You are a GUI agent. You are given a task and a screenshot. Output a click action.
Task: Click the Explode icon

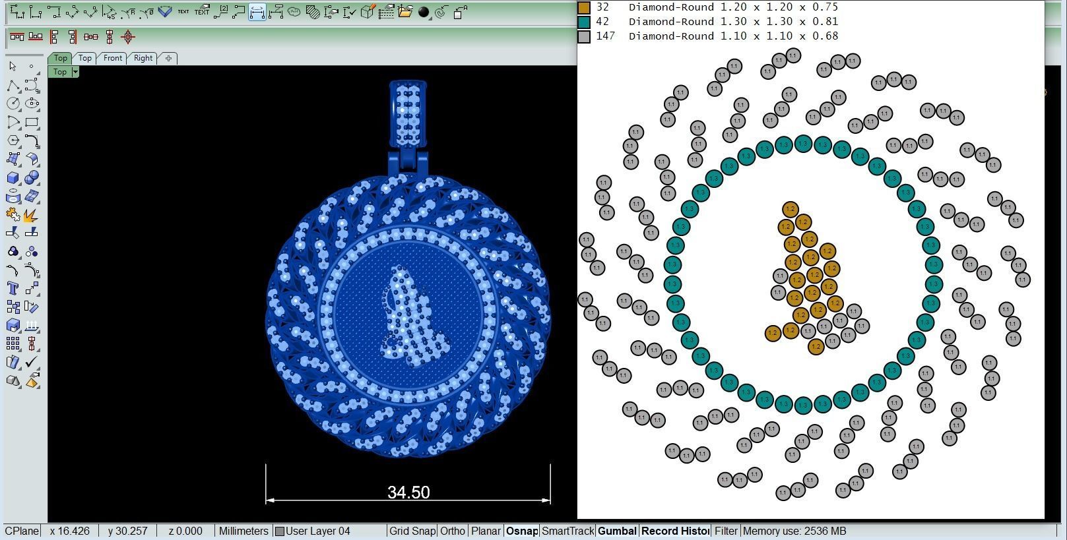tap(32, 215)
